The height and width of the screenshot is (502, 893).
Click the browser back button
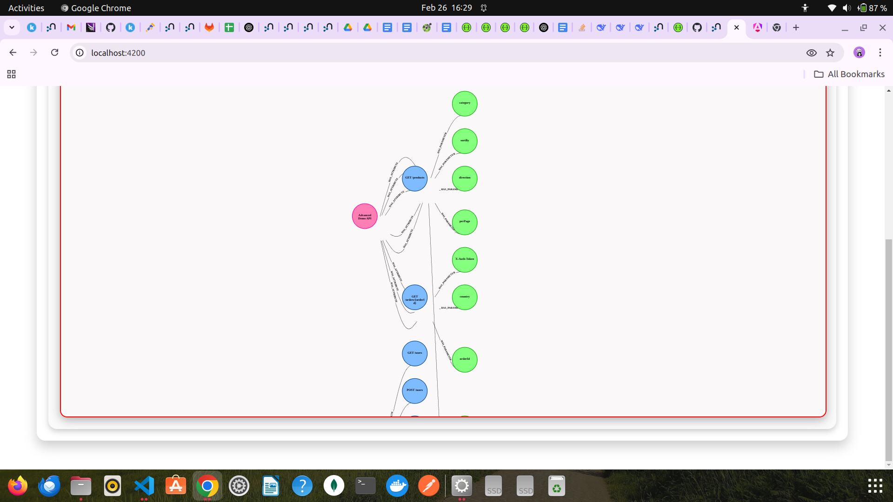pyautogui.click(x=13, y=53)
